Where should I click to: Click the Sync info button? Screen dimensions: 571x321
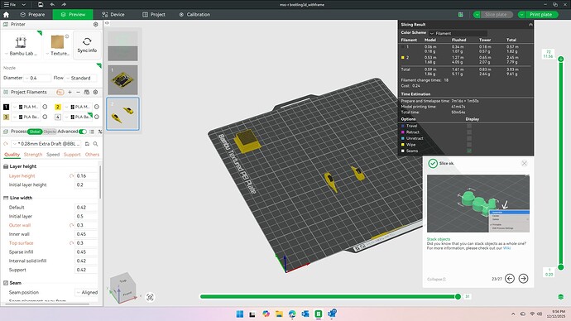[x=87, y=46]
